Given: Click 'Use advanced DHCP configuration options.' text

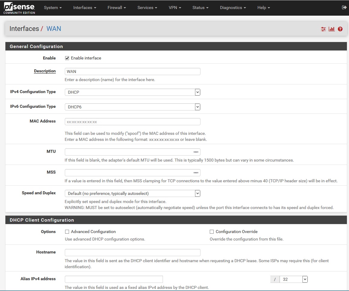Looking at the screenshot, I should [x=105, y=239].
